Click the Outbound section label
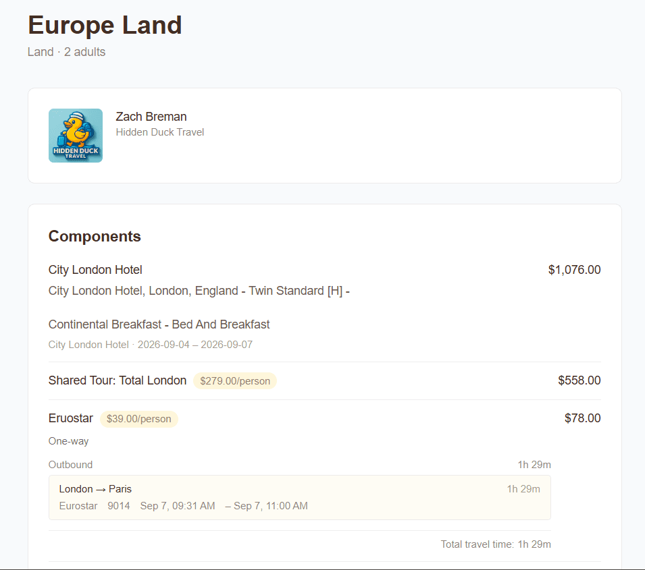645x570 pixels. [x=70, y=465]
